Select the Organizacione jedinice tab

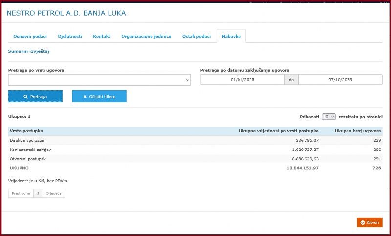[x=146, y=37]
